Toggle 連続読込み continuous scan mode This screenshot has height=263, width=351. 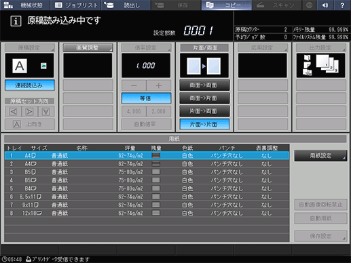[30, 85]
